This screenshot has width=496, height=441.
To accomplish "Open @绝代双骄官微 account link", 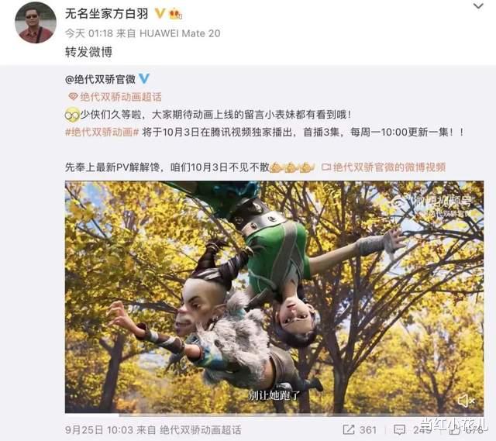I will click(100, 79).
